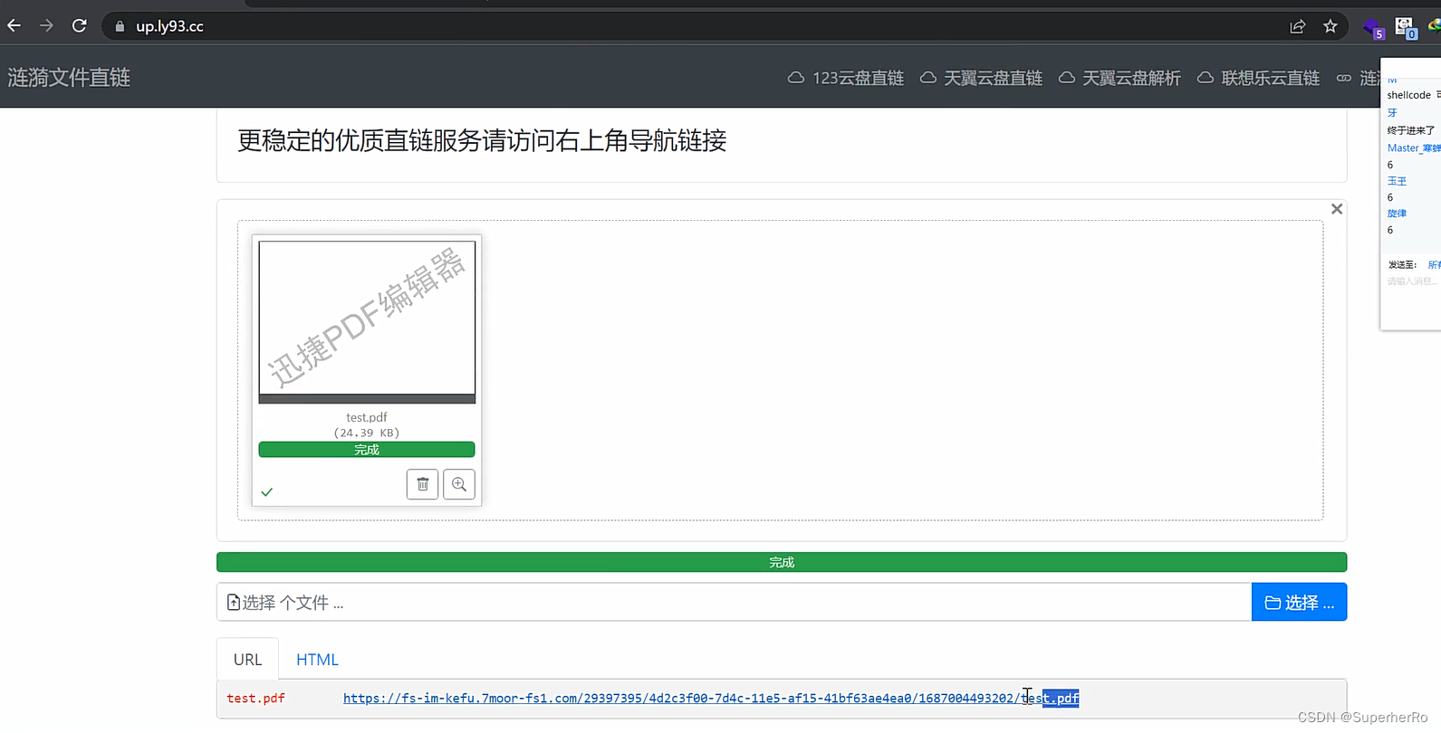Click the test.pdf preview thumbnail
The height and width of the screenshot is (733, 1441).
tap(367, 321)
